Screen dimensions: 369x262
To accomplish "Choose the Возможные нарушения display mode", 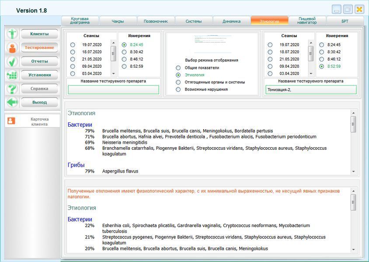I will click(x=178, y=90).
